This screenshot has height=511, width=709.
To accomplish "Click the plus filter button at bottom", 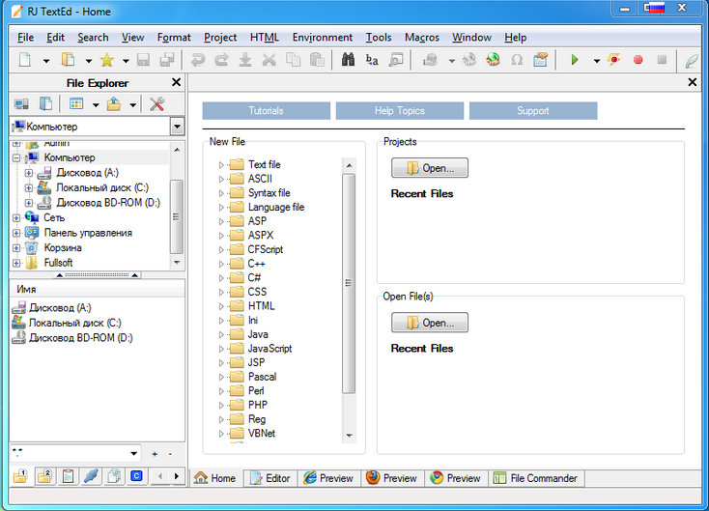I will [x=155, y=454].
